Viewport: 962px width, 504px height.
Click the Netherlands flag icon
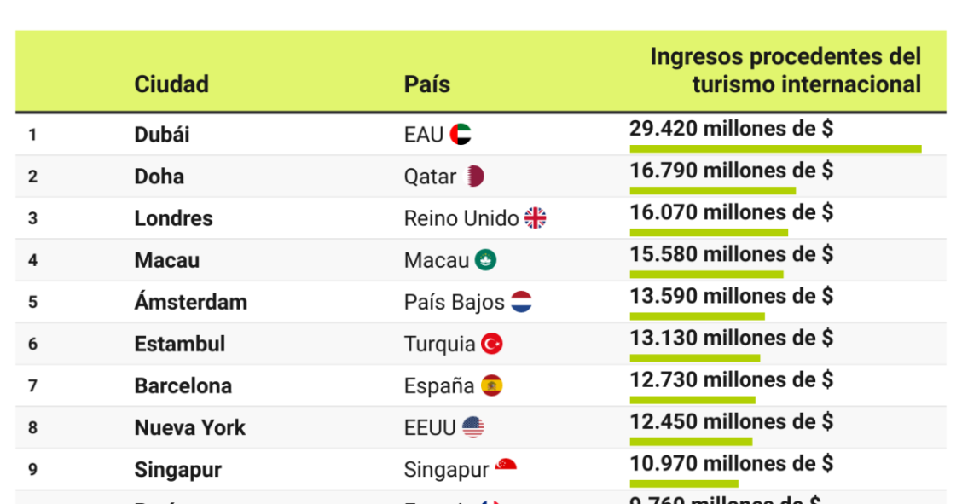click(x=521, y=302)
